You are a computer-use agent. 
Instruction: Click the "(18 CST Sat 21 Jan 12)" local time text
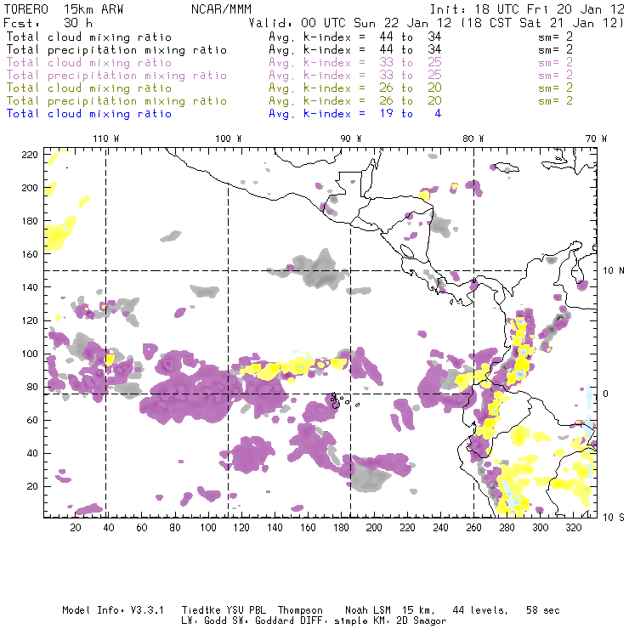point(542,23)
